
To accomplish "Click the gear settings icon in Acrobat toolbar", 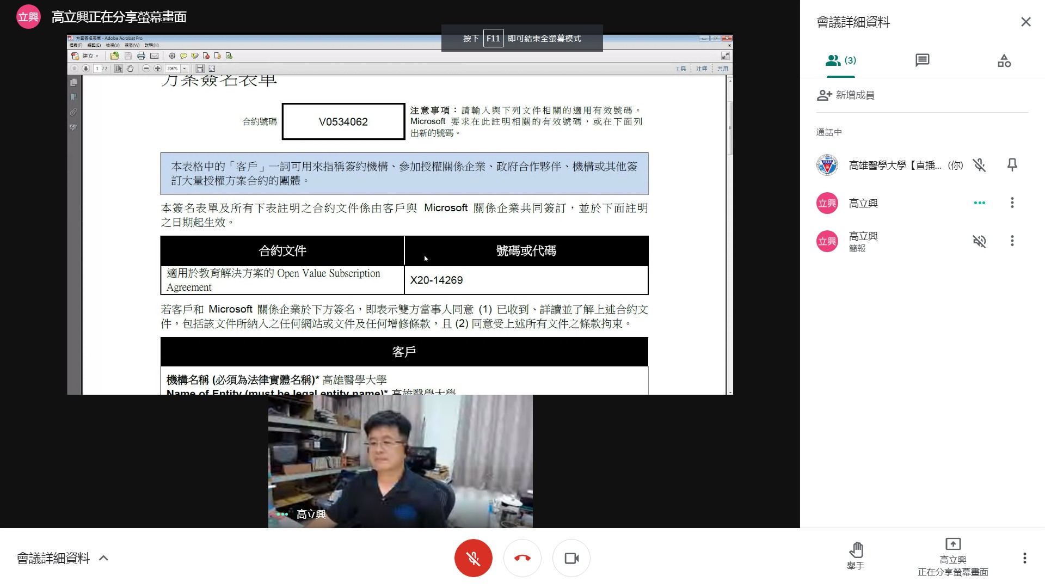I will pyautogui.click(x=172, y=56).
